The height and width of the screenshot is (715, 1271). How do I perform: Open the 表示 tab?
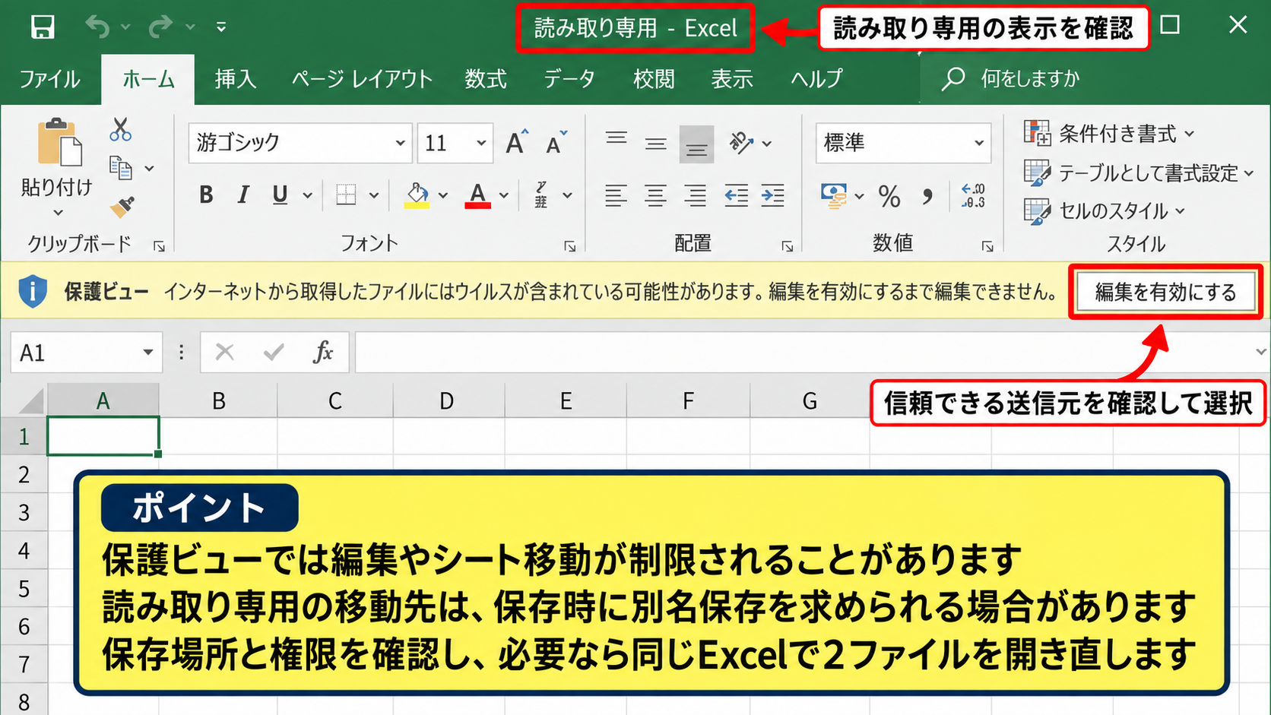pos(731,79)
